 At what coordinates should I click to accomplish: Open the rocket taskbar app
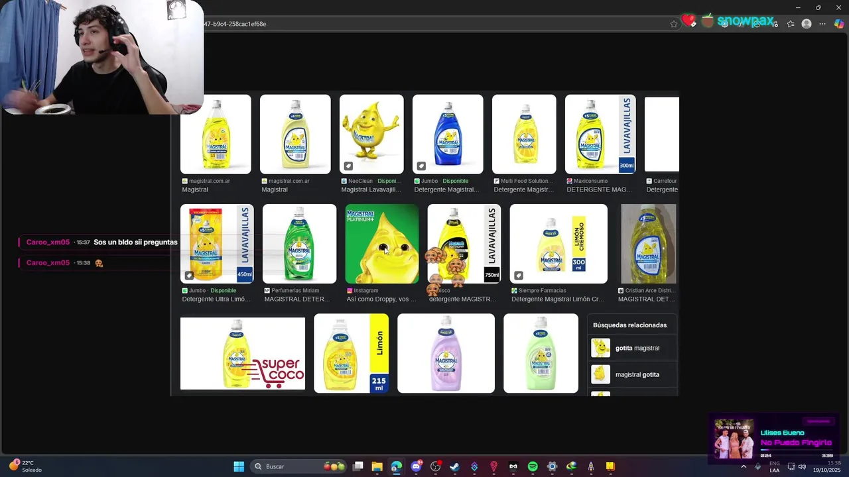click(590, 466)
